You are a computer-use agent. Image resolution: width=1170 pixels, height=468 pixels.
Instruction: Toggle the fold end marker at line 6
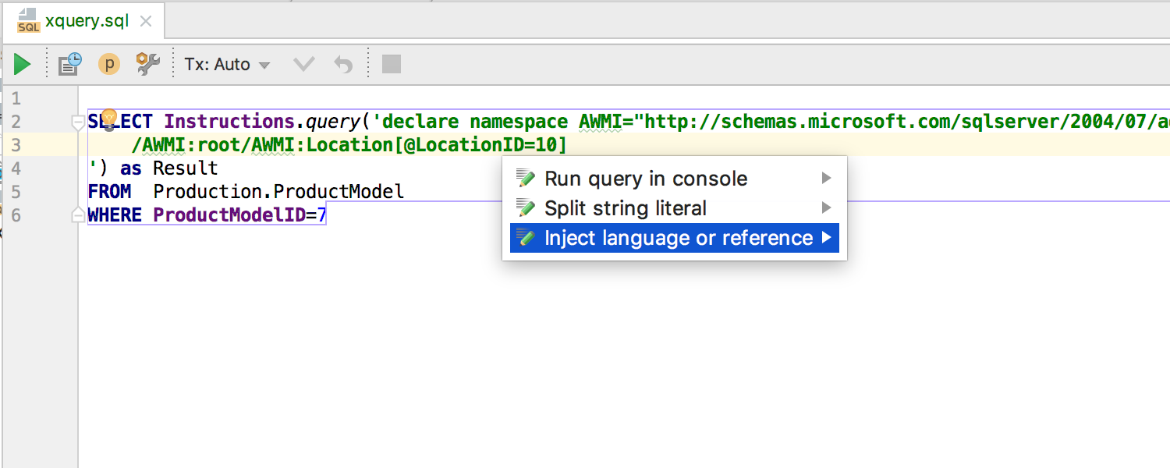click(x=78, y=215)
